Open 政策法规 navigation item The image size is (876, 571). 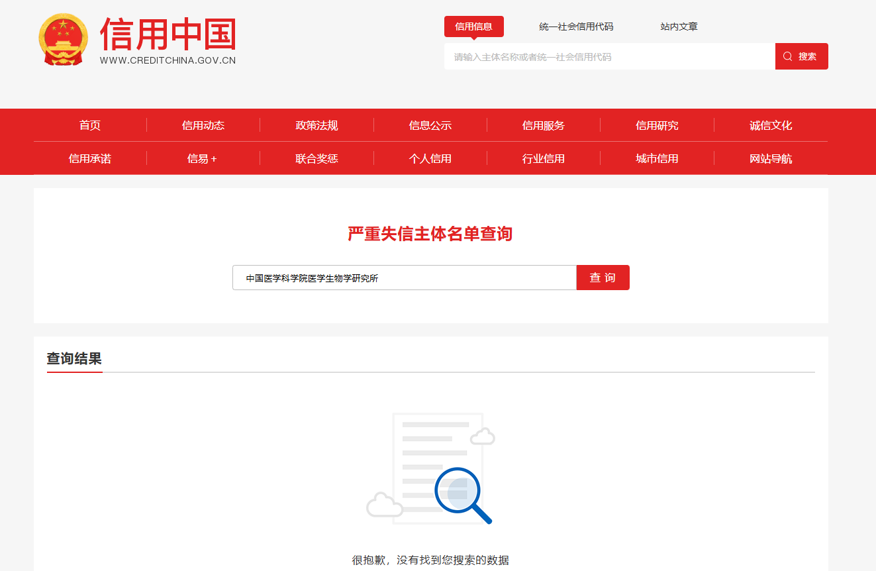click(x=316, y=125)
